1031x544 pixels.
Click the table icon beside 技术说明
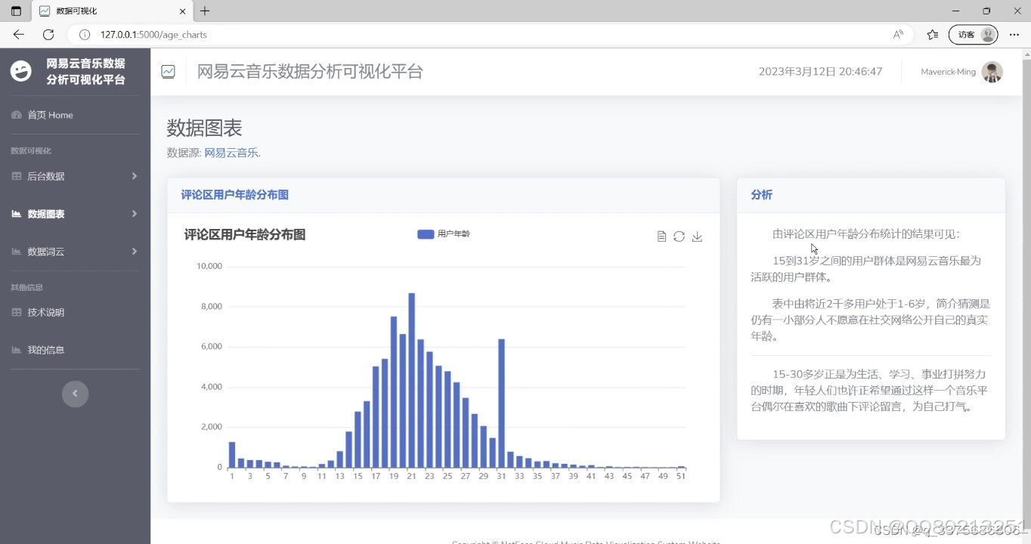[x=15, y=312]
